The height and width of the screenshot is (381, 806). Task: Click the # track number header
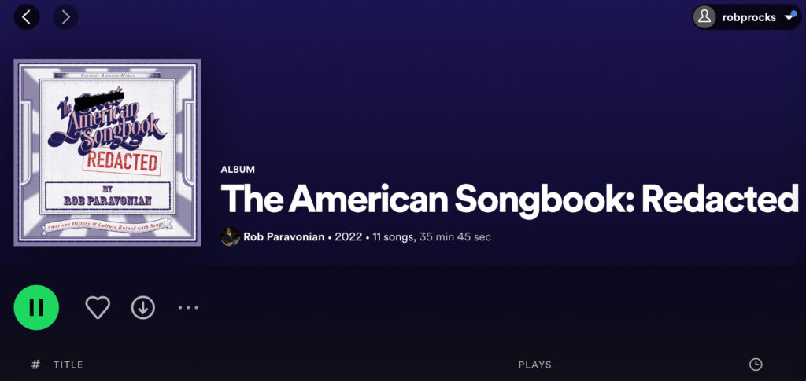[35, 365]
